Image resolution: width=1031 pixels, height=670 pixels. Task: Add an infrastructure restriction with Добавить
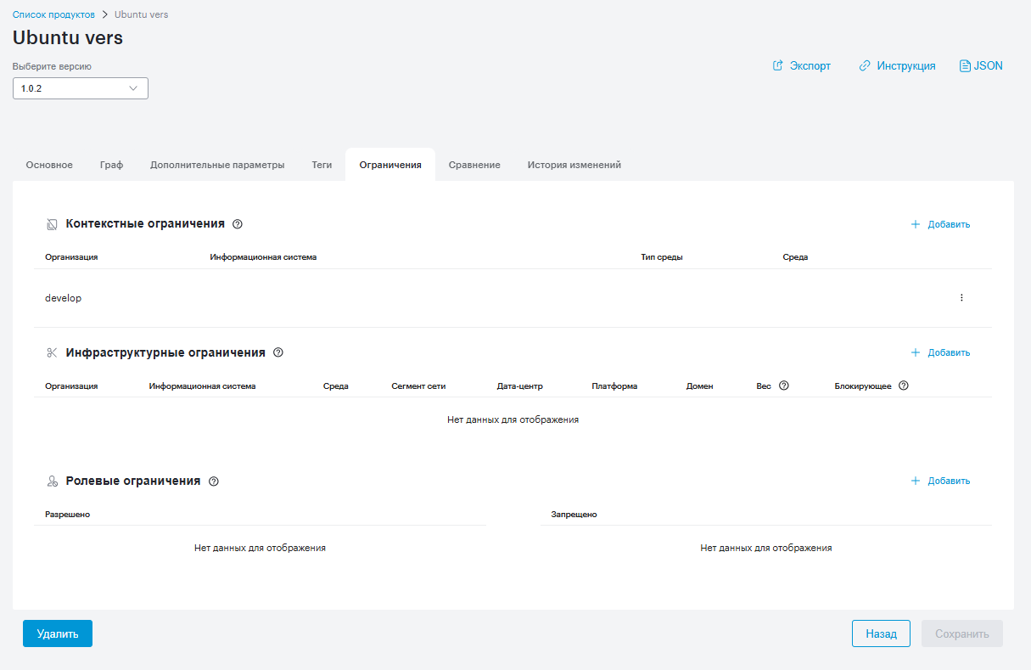click(940, 352)
